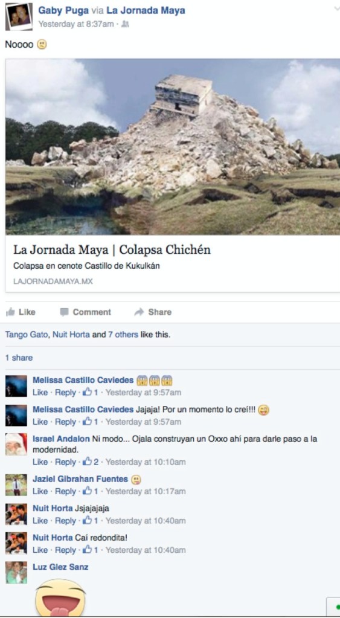340x618 pixels.
Task: Click Gaby Puga's profile picture
Action: click(19, 16)
